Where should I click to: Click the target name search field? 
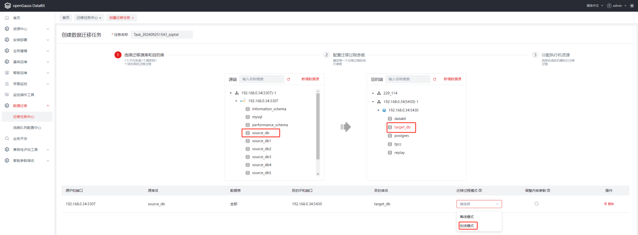[x=407, y=79]
